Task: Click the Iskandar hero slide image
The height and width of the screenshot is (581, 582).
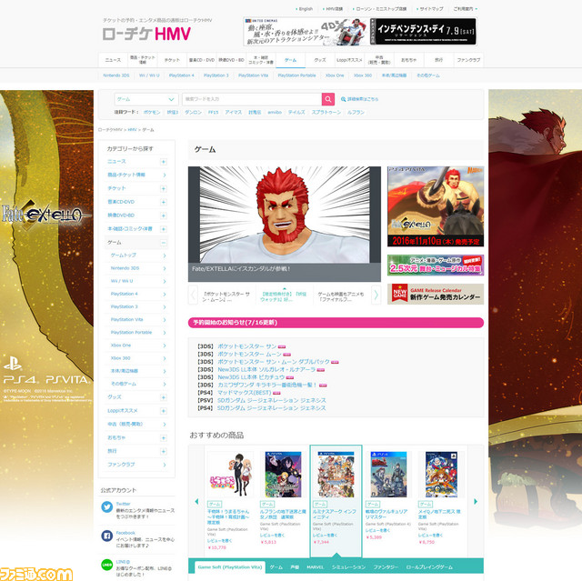Action: click(x=285, y=215)
